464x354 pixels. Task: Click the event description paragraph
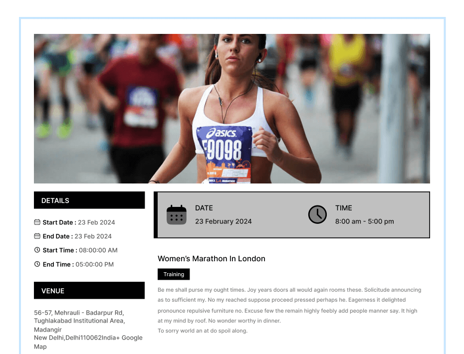(289, 305)
